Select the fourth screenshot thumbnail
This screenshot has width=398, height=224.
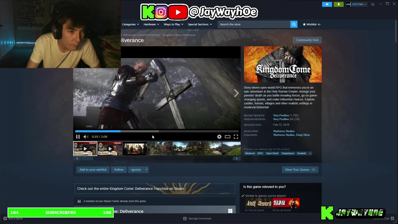tap(160, 148)
